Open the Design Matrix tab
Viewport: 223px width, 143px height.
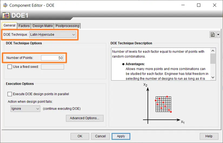pyautogui.click(x=43, y=26)
